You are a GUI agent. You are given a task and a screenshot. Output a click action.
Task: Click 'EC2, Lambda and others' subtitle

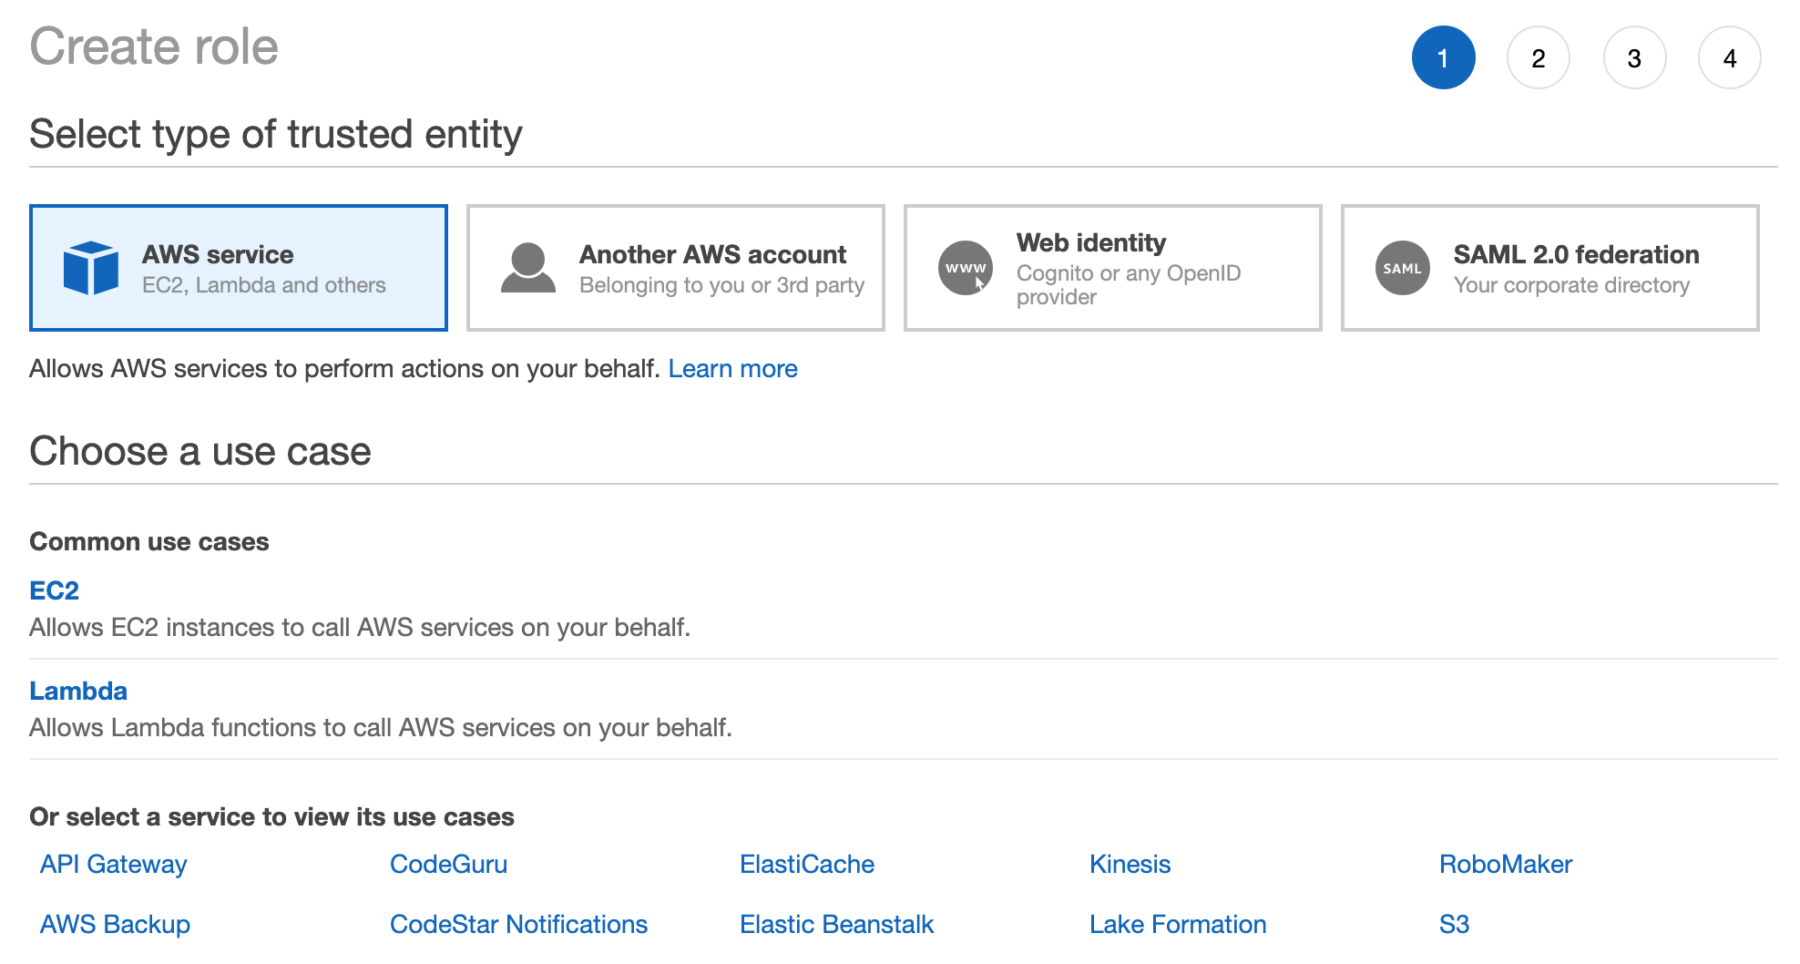point(264,285)
